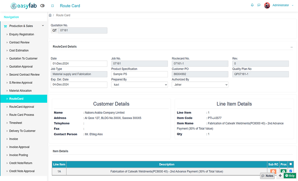Click the Notes button
298x181 pixels.
click(267, 176)
